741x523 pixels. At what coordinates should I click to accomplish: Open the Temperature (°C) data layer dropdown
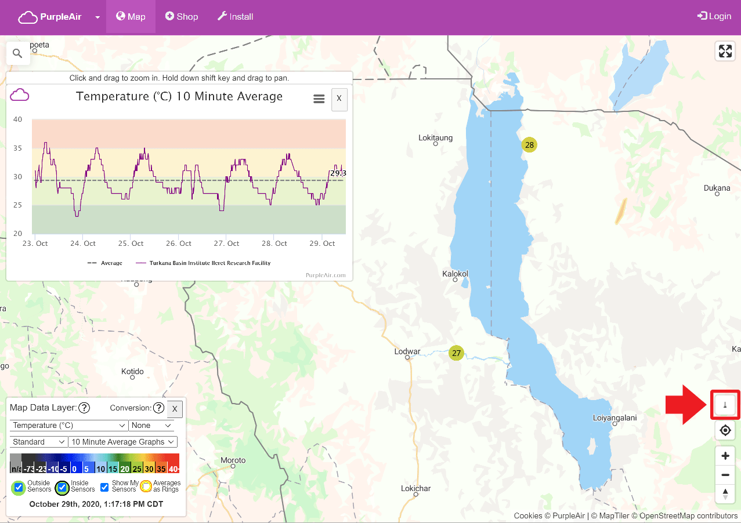coord(68,426)
